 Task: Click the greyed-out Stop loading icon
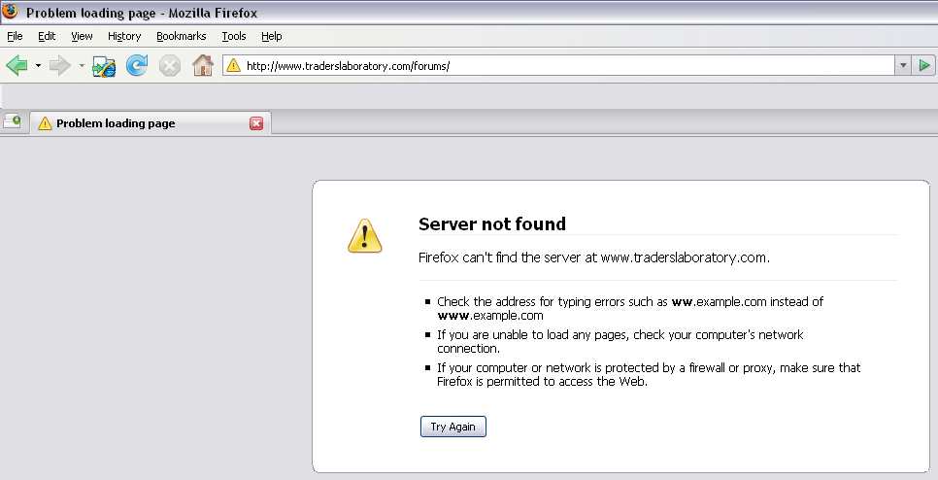point(170,65)
